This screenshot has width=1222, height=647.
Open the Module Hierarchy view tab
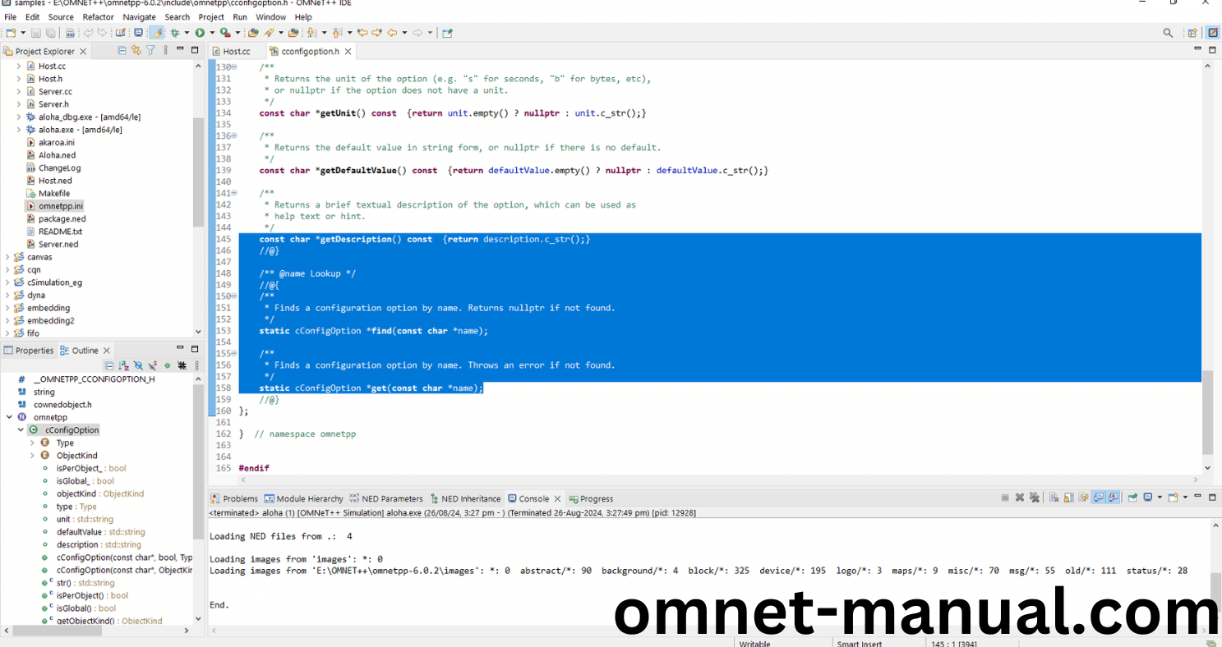(309, 498)
